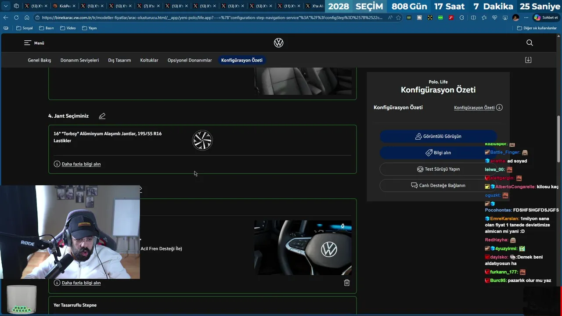Open the favorites list icon
Screen dimensions: 562x316
484,18
